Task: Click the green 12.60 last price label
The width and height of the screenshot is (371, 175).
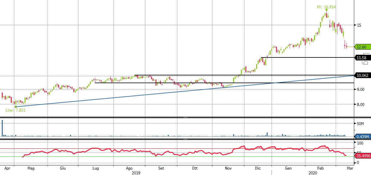Action: pyautogui.click(x=363, y=47)
